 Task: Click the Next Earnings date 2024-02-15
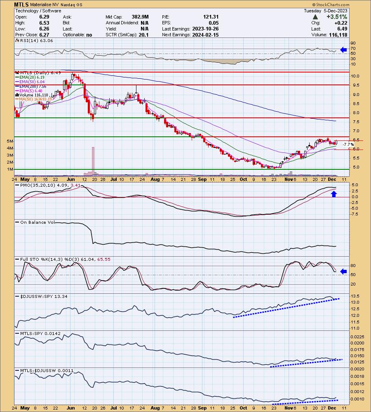205,35
